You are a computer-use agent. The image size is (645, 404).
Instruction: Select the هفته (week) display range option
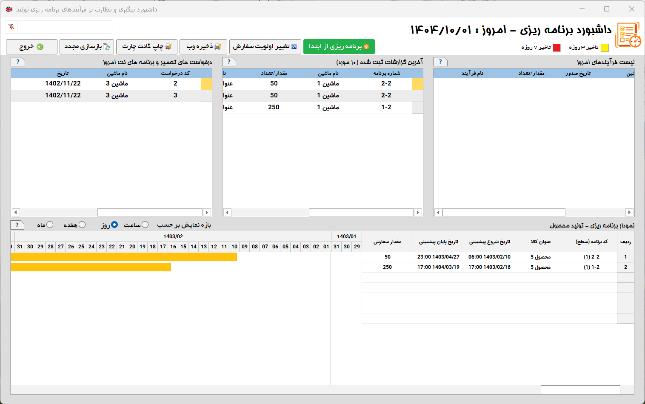tap(82, 225)
